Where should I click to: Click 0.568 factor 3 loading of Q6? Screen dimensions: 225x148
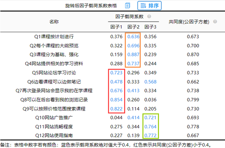click(x=150, y=82)
